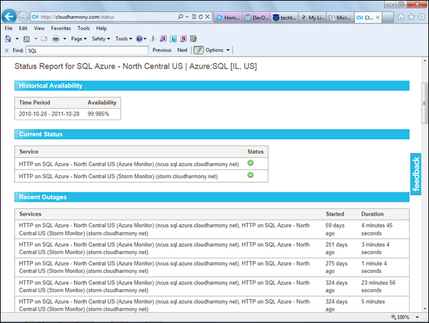The image size is (429, 323).
Task: Click the blue Help question mark icon
Action: pos(139,39)
